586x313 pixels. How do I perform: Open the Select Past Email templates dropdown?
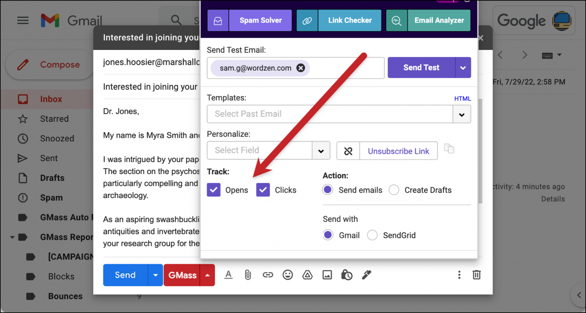(462, 114)
